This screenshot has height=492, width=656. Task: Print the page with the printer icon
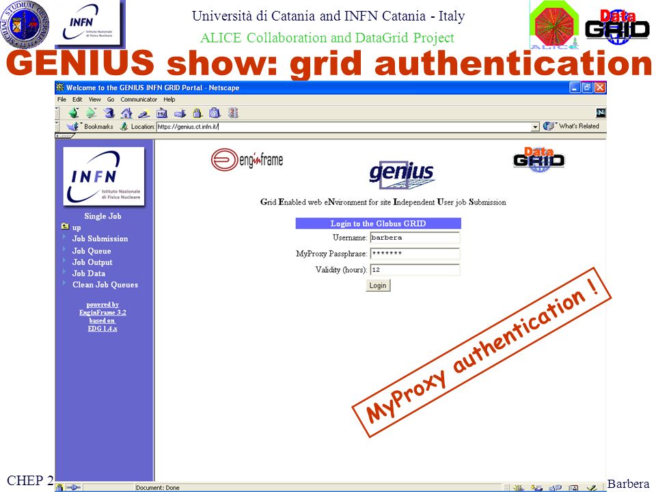pos(180,113)
